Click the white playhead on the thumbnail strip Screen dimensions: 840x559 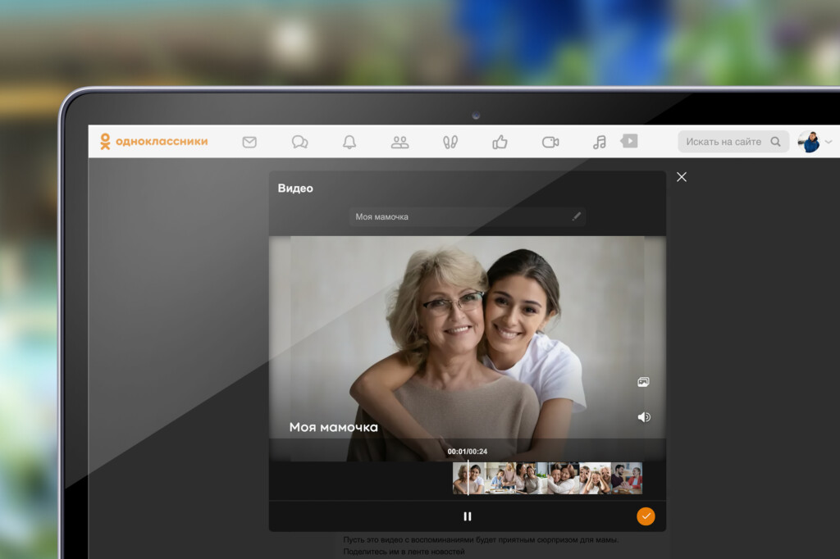click(468, 478)
